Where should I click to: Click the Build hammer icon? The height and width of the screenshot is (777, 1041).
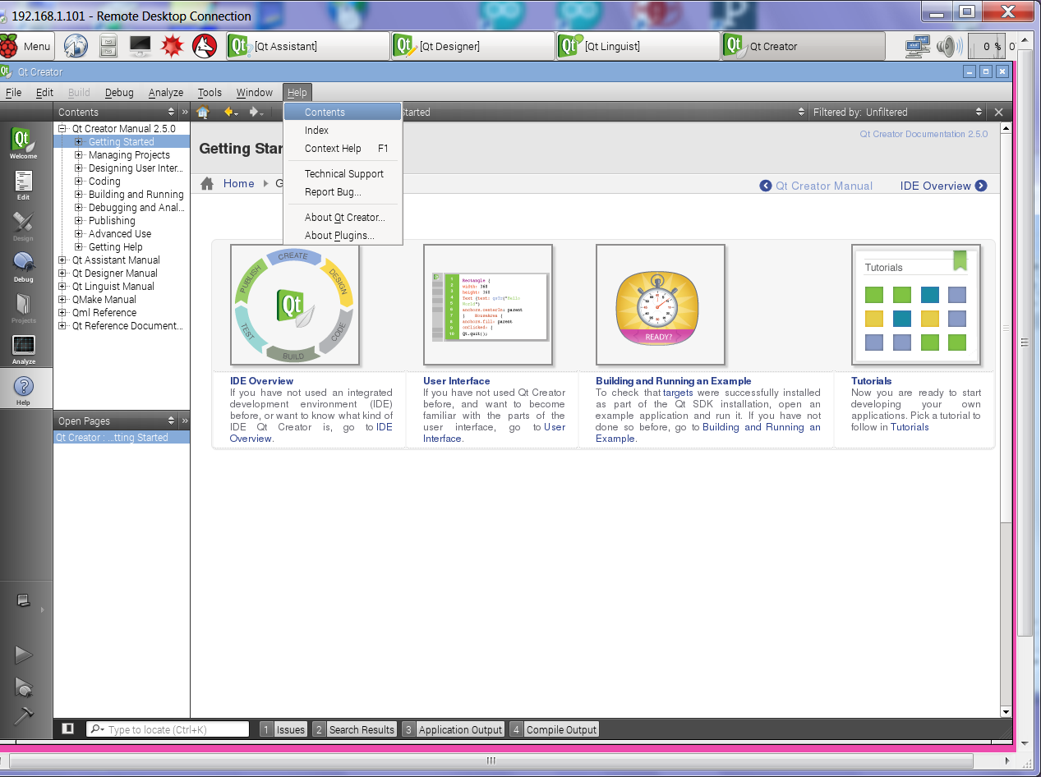click(23, 715)
